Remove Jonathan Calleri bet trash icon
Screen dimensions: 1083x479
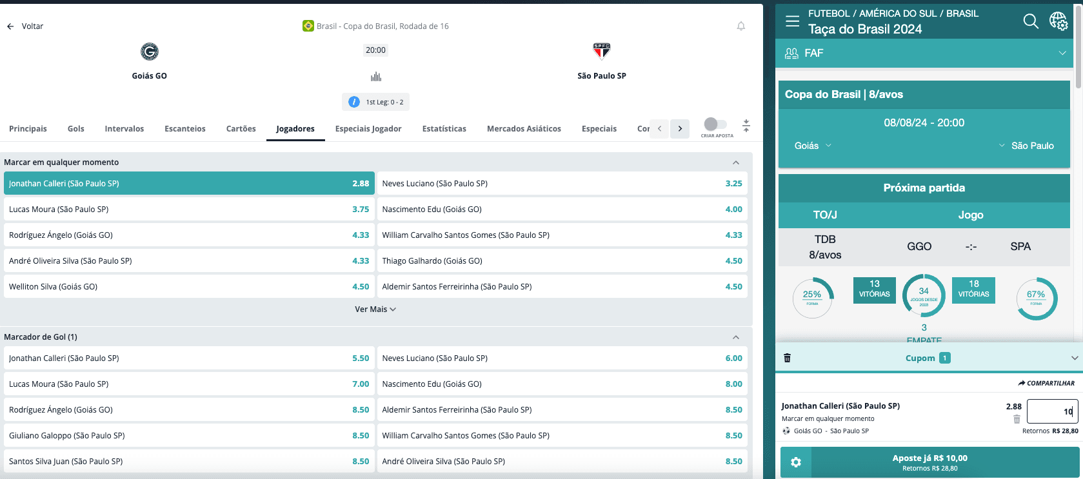tap(1017, 419)
